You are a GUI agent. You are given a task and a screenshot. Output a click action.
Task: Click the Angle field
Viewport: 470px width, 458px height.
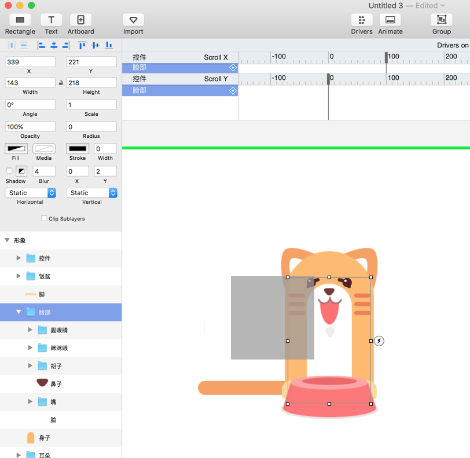[x=30, y=105]
